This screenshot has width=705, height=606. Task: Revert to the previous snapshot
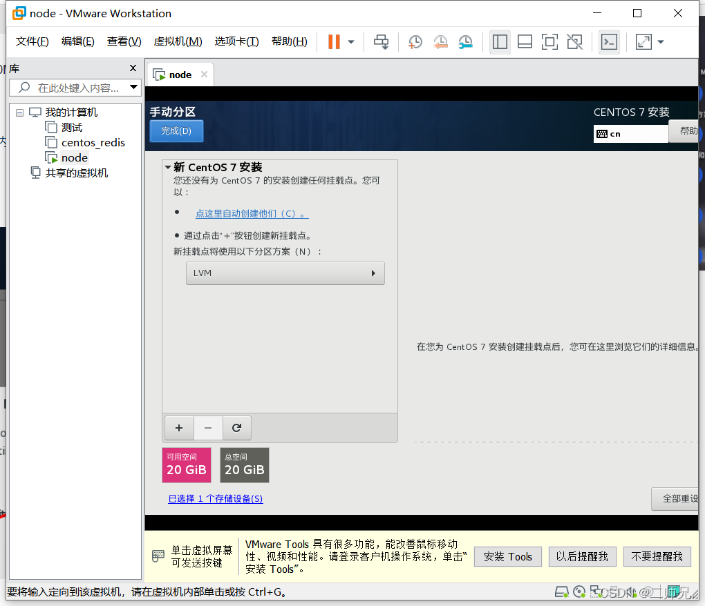point(440,42)
